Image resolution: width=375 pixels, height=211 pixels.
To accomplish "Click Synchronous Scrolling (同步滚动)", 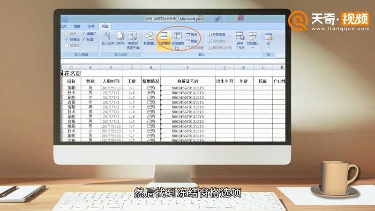I will 217,41.
